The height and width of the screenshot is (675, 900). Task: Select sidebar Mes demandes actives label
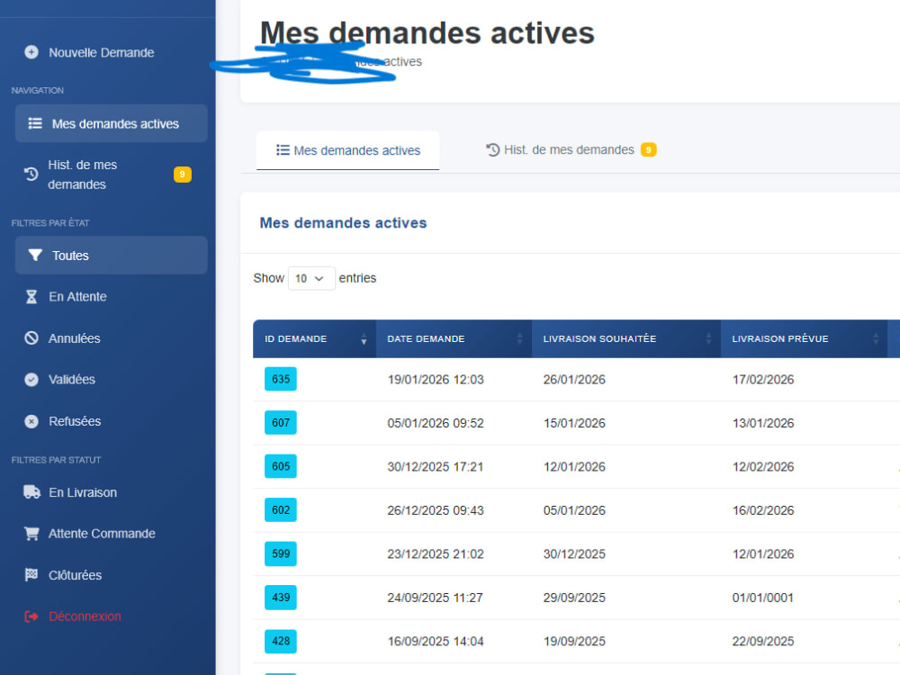115,123
